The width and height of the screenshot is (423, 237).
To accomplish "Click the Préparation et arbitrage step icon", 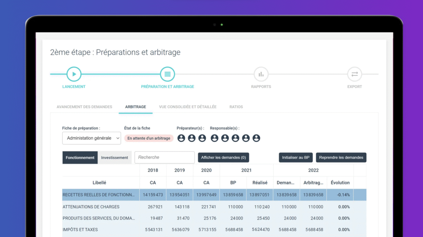I will 167,74.
